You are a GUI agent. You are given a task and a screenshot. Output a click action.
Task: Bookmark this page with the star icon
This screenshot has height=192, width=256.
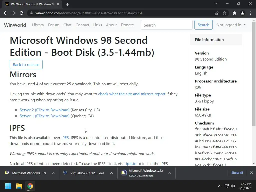pos(224,13)
